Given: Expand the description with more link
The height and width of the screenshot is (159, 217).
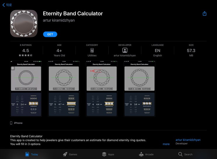Looking at the screenshot, I should [x=166, y=144].
